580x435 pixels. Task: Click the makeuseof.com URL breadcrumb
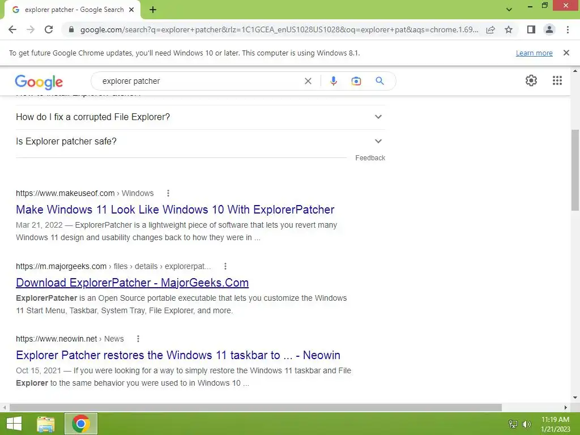click(85, 193)
